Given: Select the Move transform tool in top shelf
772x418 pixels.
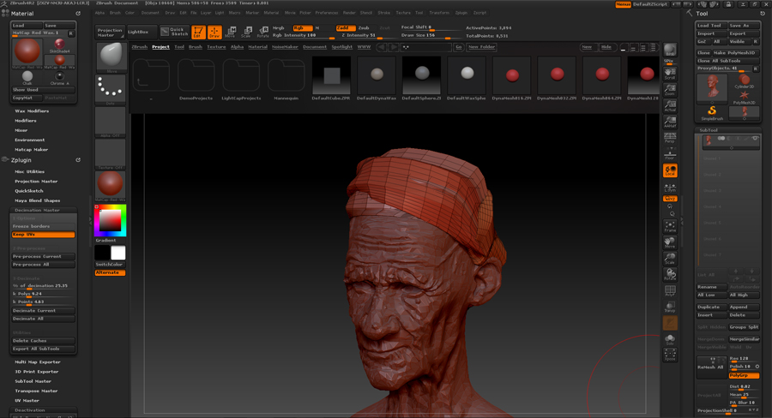Looking at the screenshot, I should pos(231,32).
